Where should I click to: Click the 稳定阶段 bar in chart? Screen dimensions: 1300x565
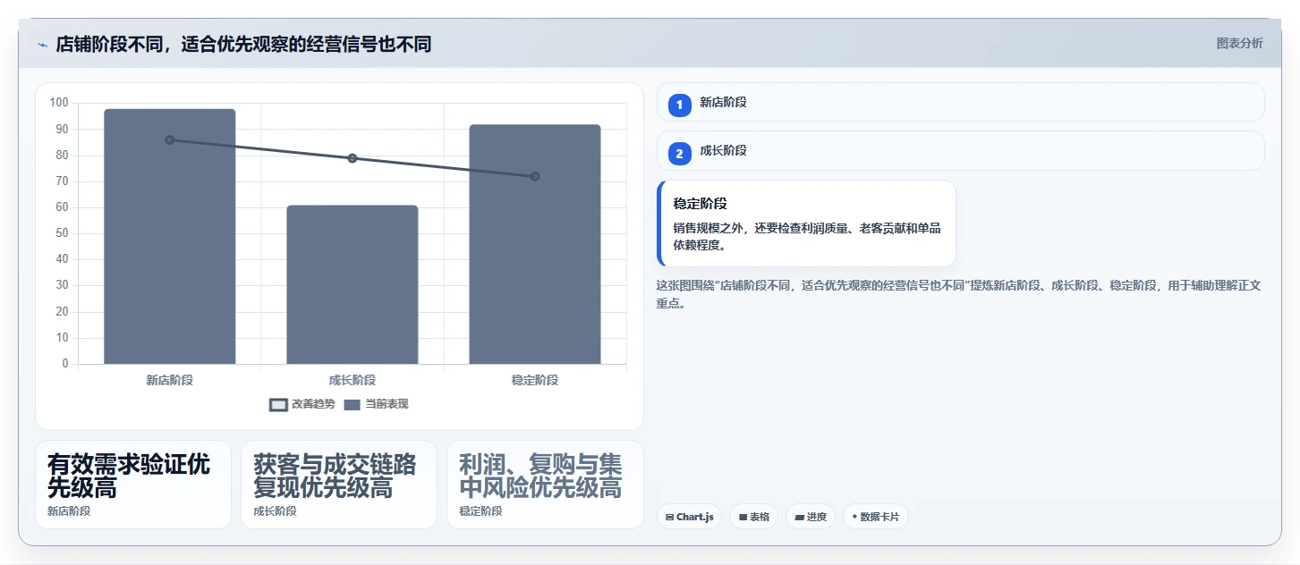point(535,244)
